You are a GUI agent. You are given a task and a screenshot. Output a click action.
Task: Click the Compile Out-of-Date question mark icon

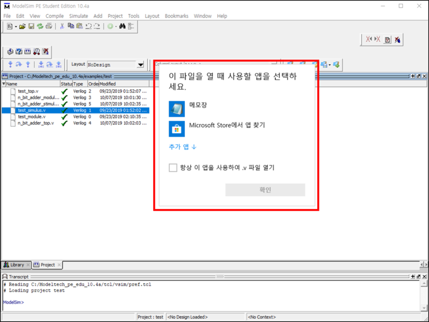[x=19, y=52]
